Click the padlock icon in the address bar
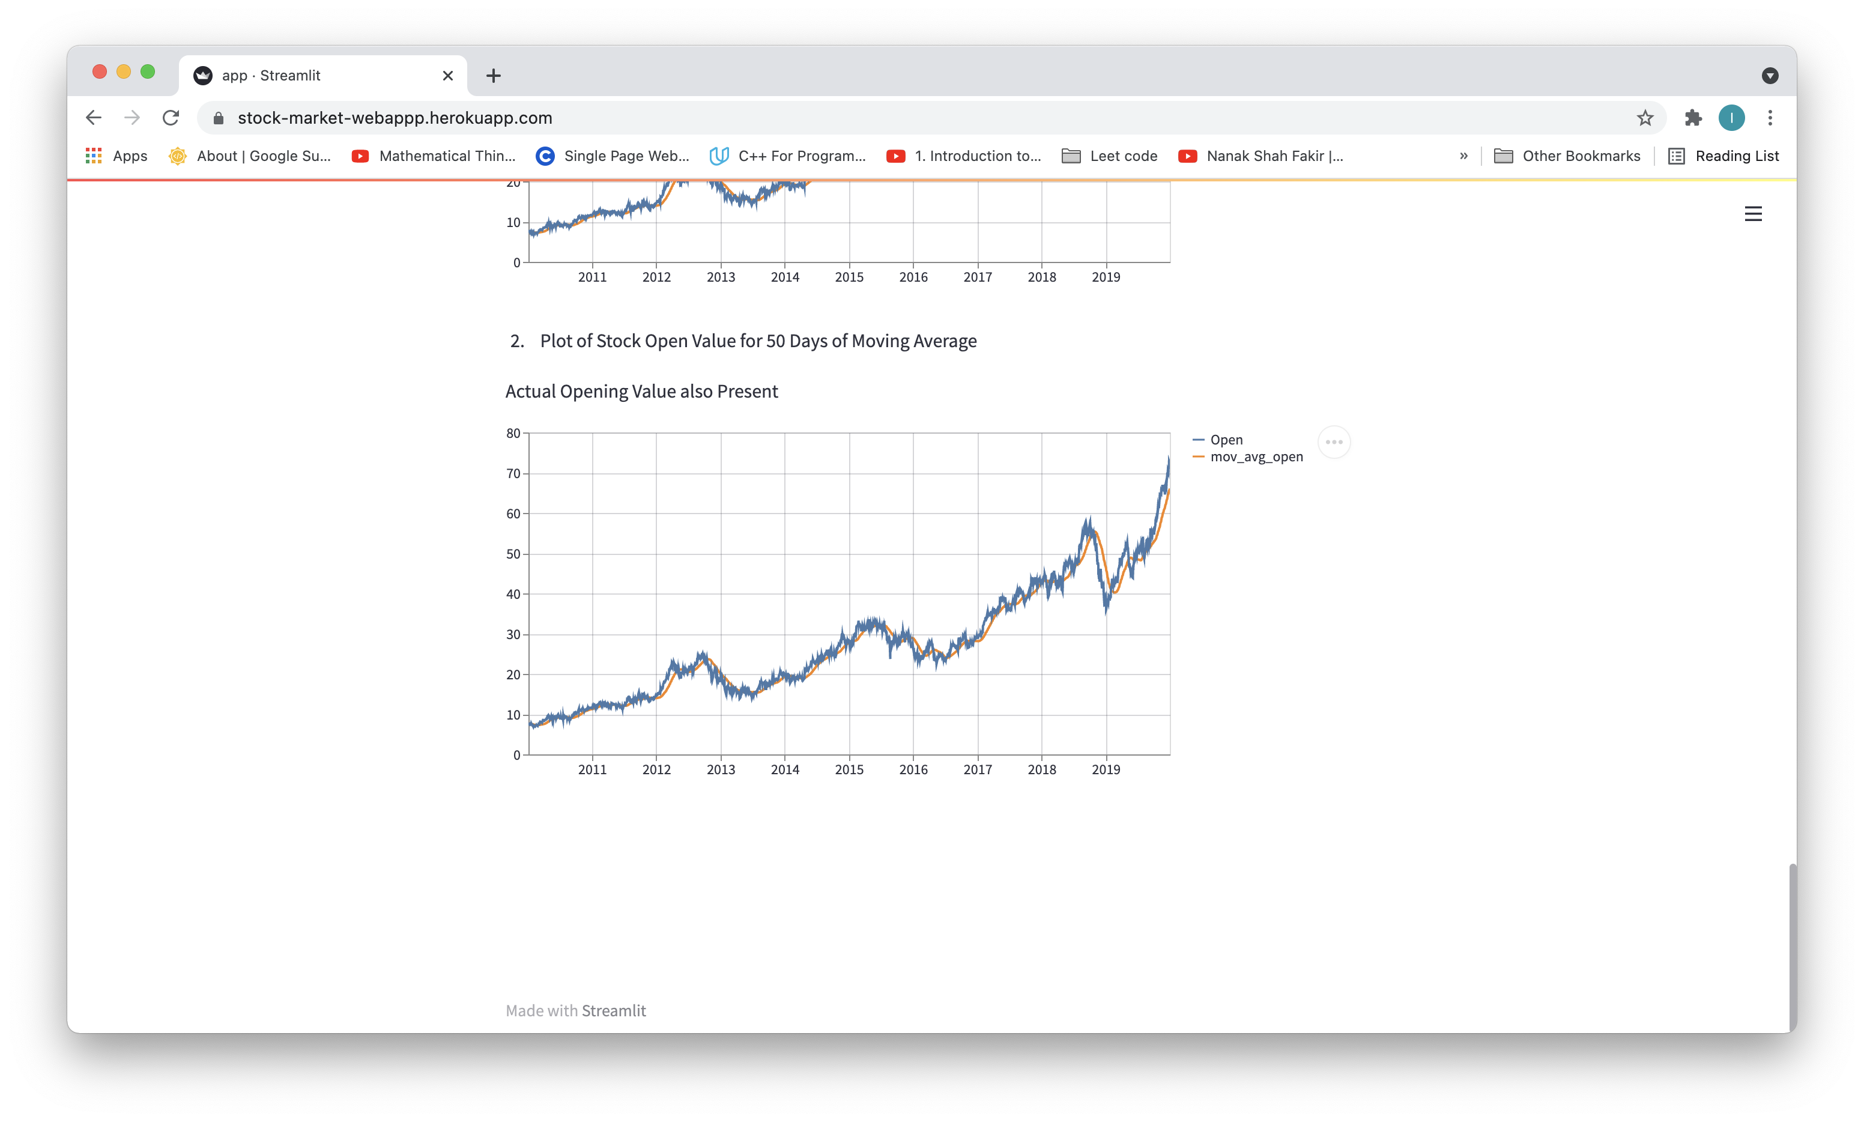 click(218, 118)
